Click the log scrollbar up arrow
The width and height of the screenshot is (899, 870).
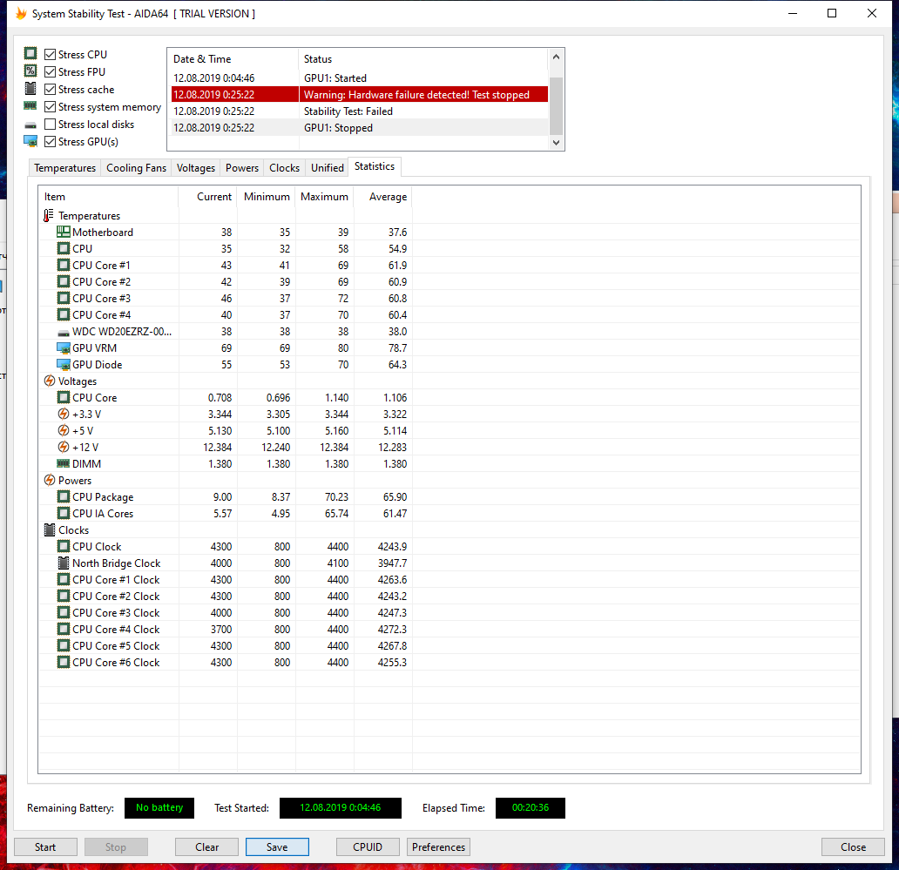(556, 57)
